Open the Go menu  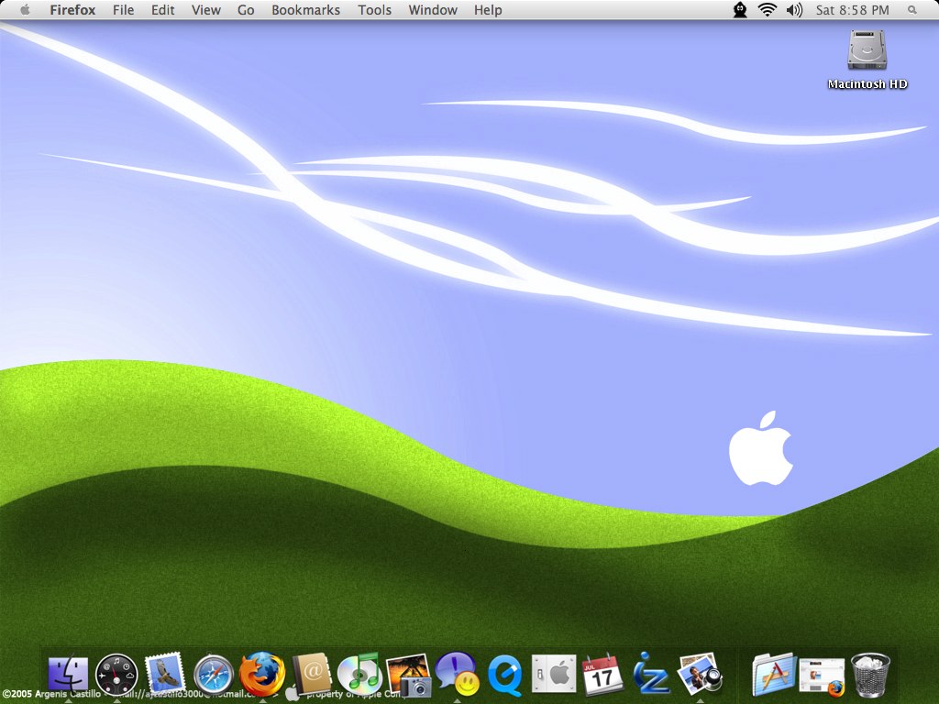click(246, 9)
